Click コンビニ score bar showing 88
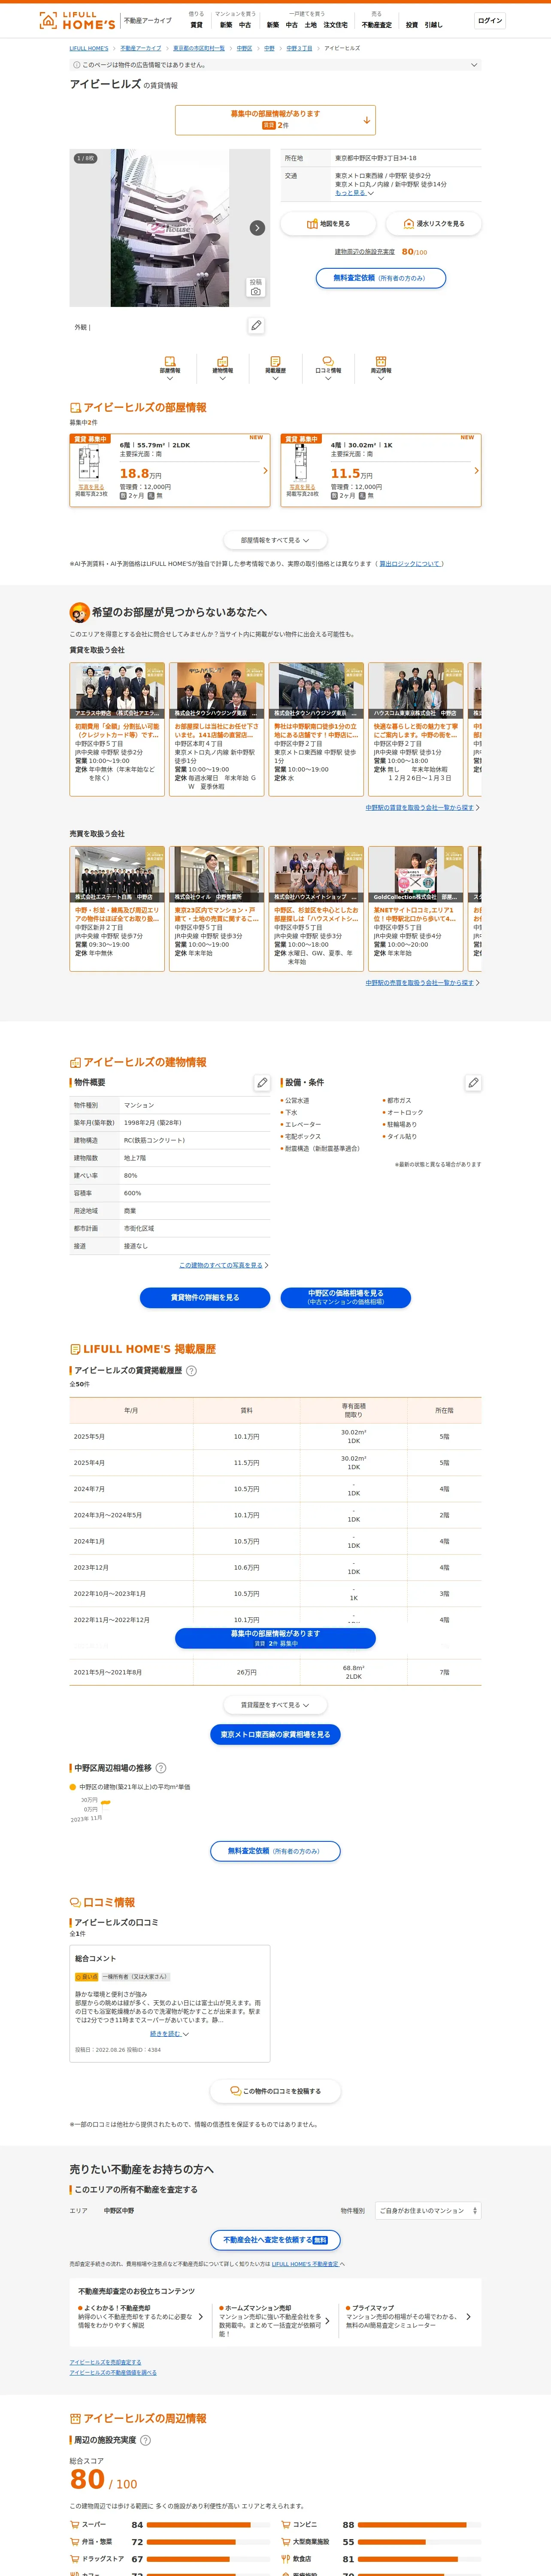This screenshot has height=2576, width=551. [421, 2525]
